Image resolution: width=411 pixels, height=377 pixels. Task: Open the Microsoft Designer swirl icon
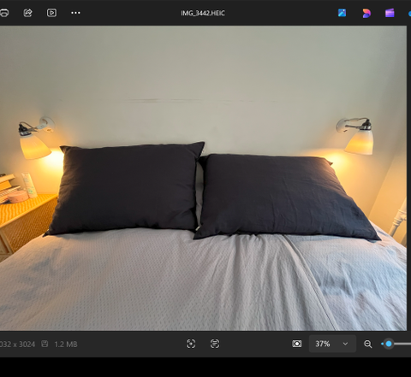pyautogui.click(x=366, y=13)
